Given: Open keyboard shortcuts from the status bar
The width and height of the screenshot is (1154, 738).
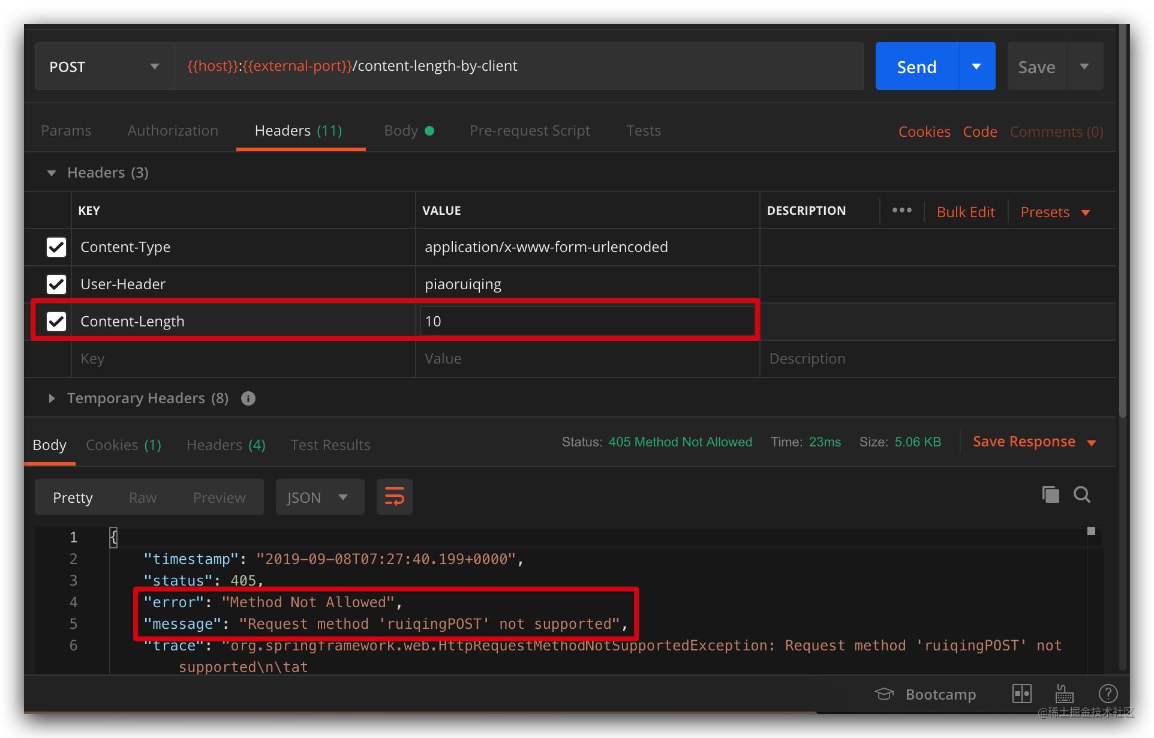Looking at the screenshot, I should pos(1063,694).
